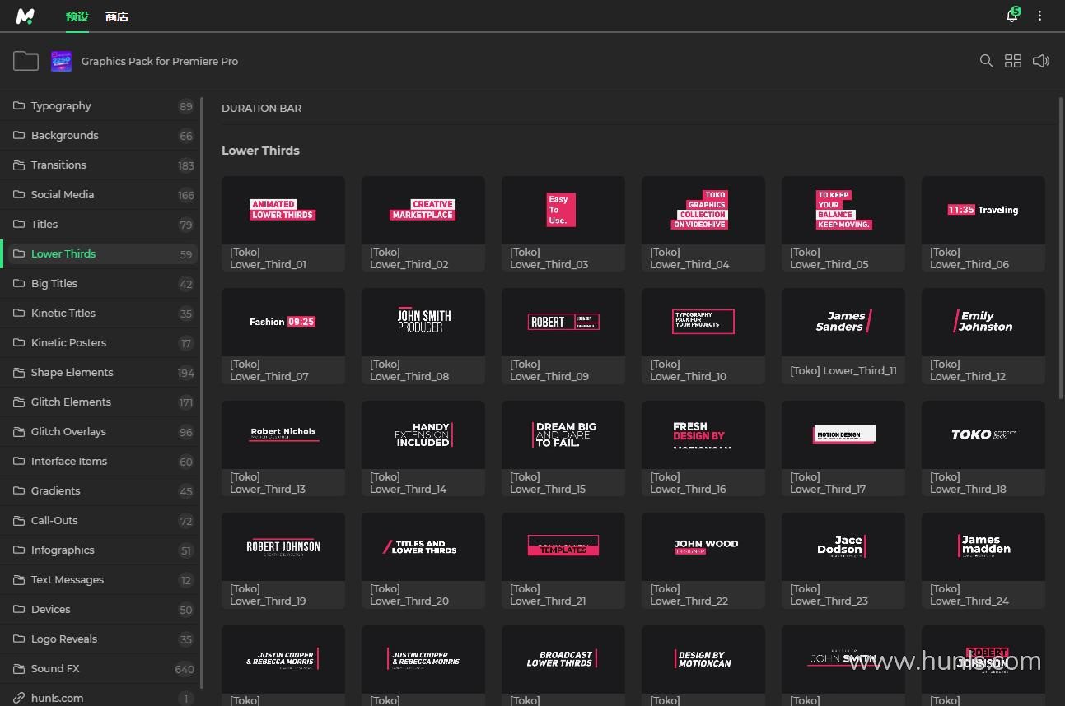The image size is (1065, 706).
Task: Select the Lower_Third_13 Robert Nichols preset
Action: pyautogui.click(x=283, y=448)
